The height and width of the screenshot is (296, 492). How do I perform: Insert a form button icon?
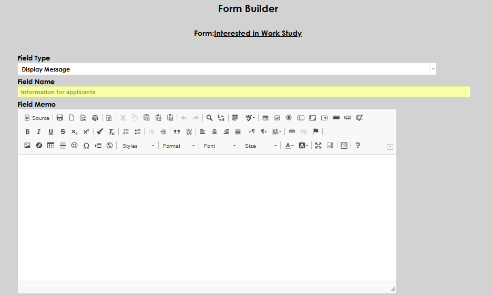pyautogui.click(x=336, y=118)
